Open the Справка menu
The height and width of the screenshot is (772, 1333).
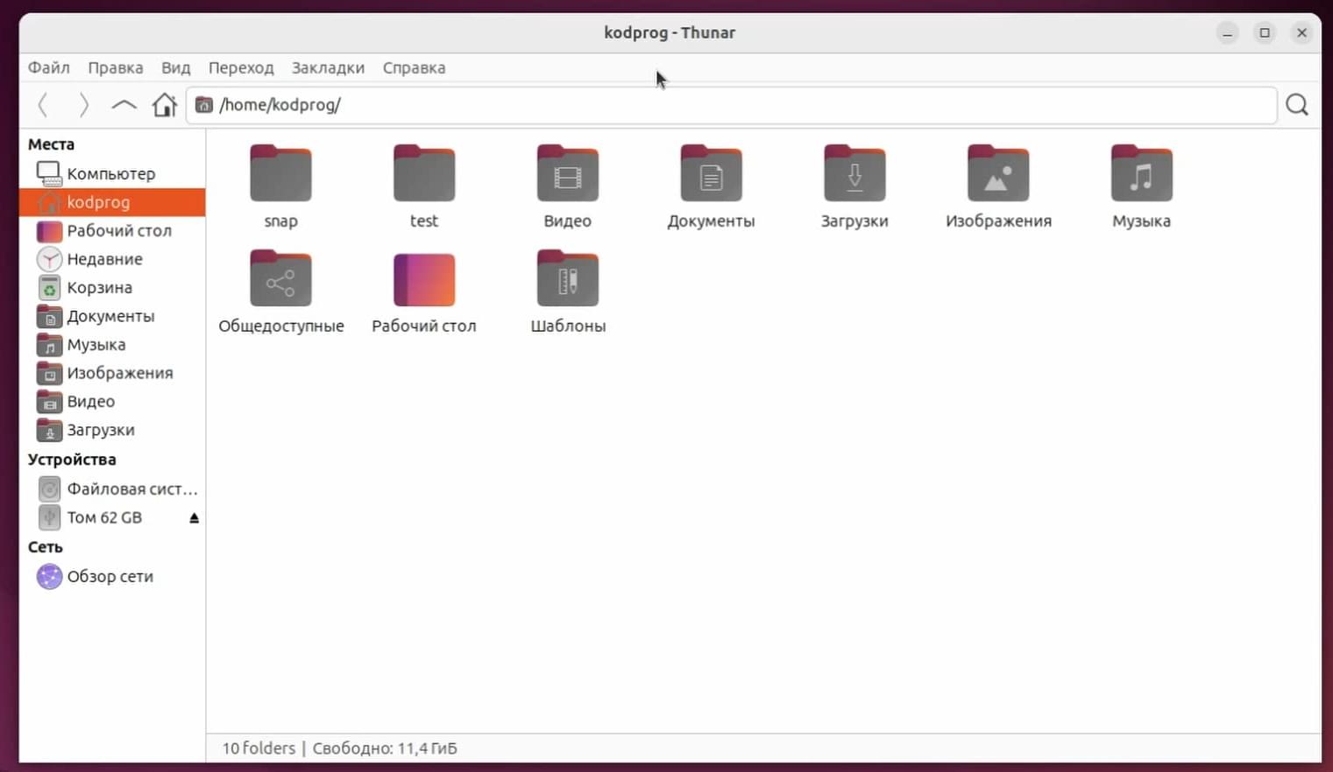tap(414, 67)
